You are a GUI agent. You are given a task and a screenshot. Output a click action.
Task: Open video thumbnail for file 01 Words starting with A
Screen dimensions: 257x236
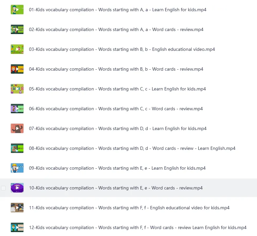coord(17,10)
